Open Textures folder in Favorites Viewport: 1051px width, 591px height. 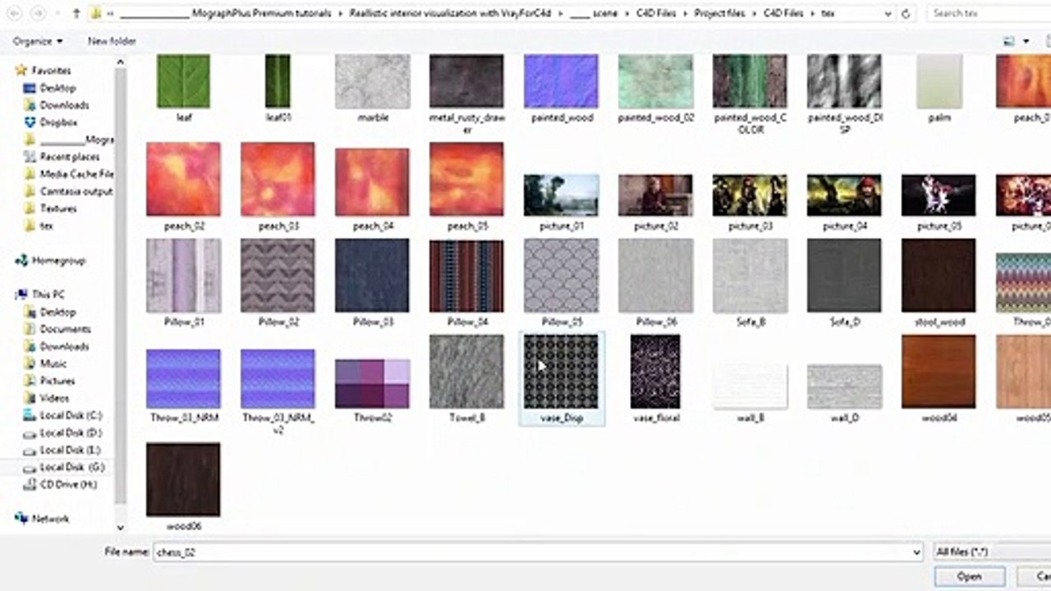[x=57, y=208]
